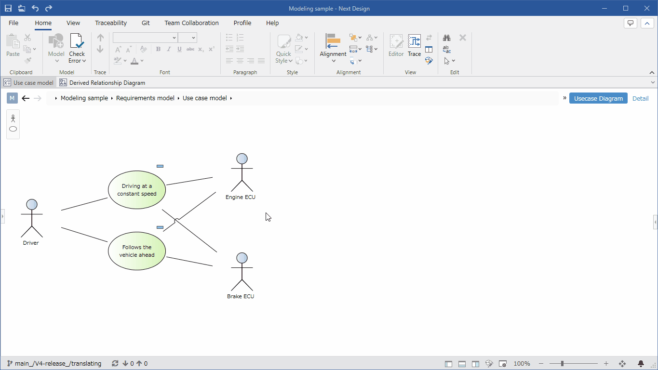This screenshot has height=370, width=658.
Task: Select the Engine ECU actor
Action: (241, 176)
